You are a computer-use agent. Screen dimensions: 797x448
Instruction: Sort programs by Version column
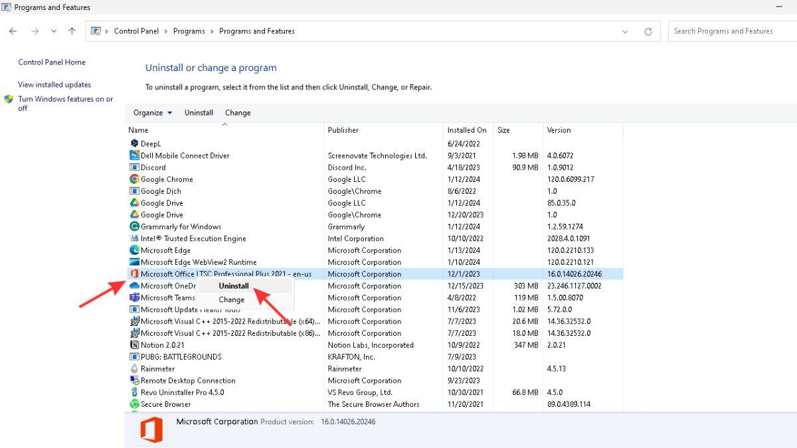coord(583,130)
